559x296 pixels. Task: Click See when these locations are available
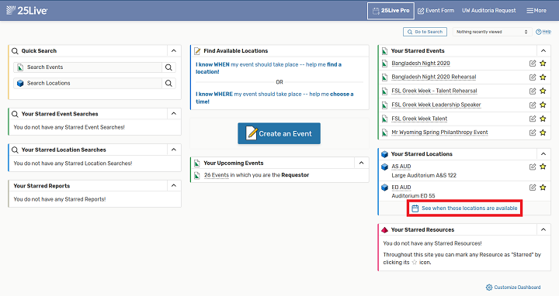(x=464, y=208)
